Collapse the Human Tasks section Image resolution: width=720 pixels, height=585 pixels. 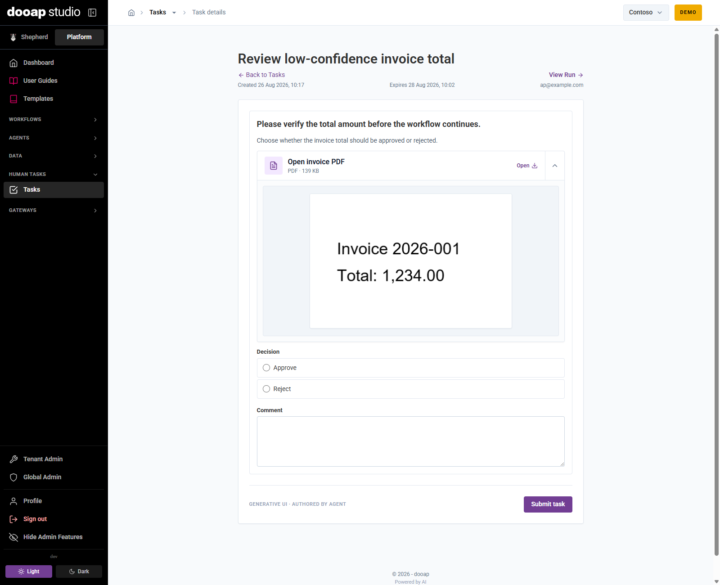(x=54, y=174)
